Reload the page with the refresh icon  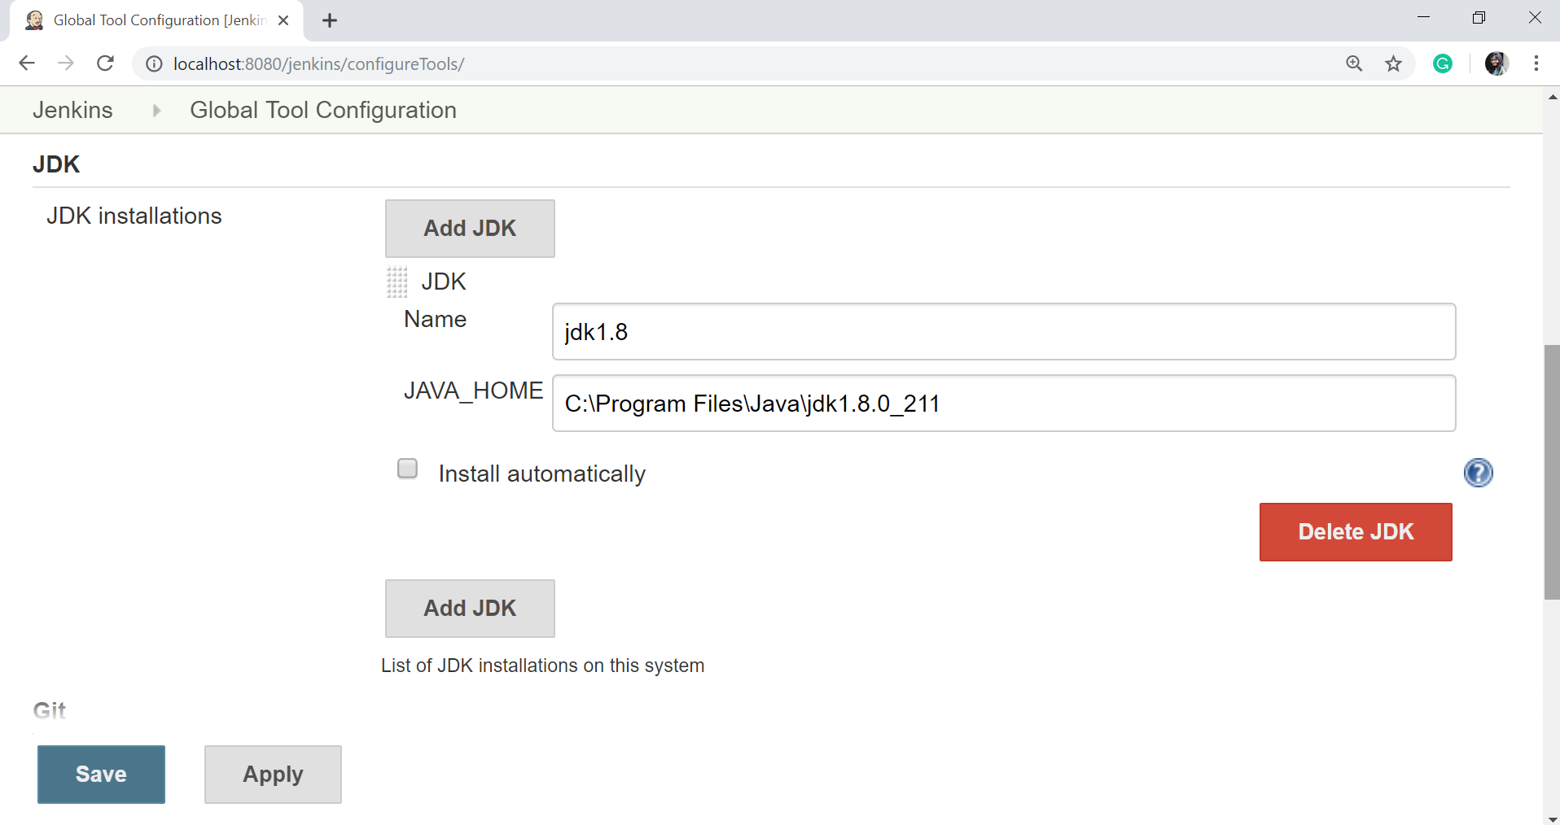pyautogui.click(x=105, y=63)
